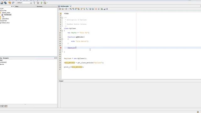Collapse the Navigator filters bar handle arrow
Image resolution: width=201 pixels, height=113 pixels.
tap(25, 105)
